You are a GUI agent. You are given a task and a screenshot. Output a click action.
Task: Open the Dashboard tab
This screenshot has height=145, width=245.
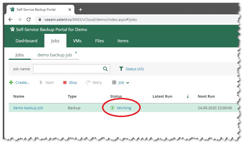(26, 41)
